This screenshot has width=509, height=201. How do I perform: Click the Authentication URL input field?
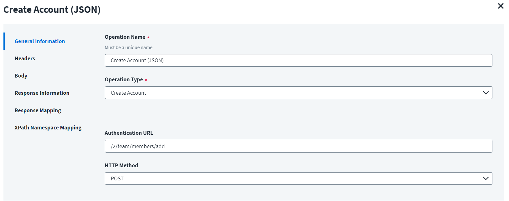click(298, 146)
